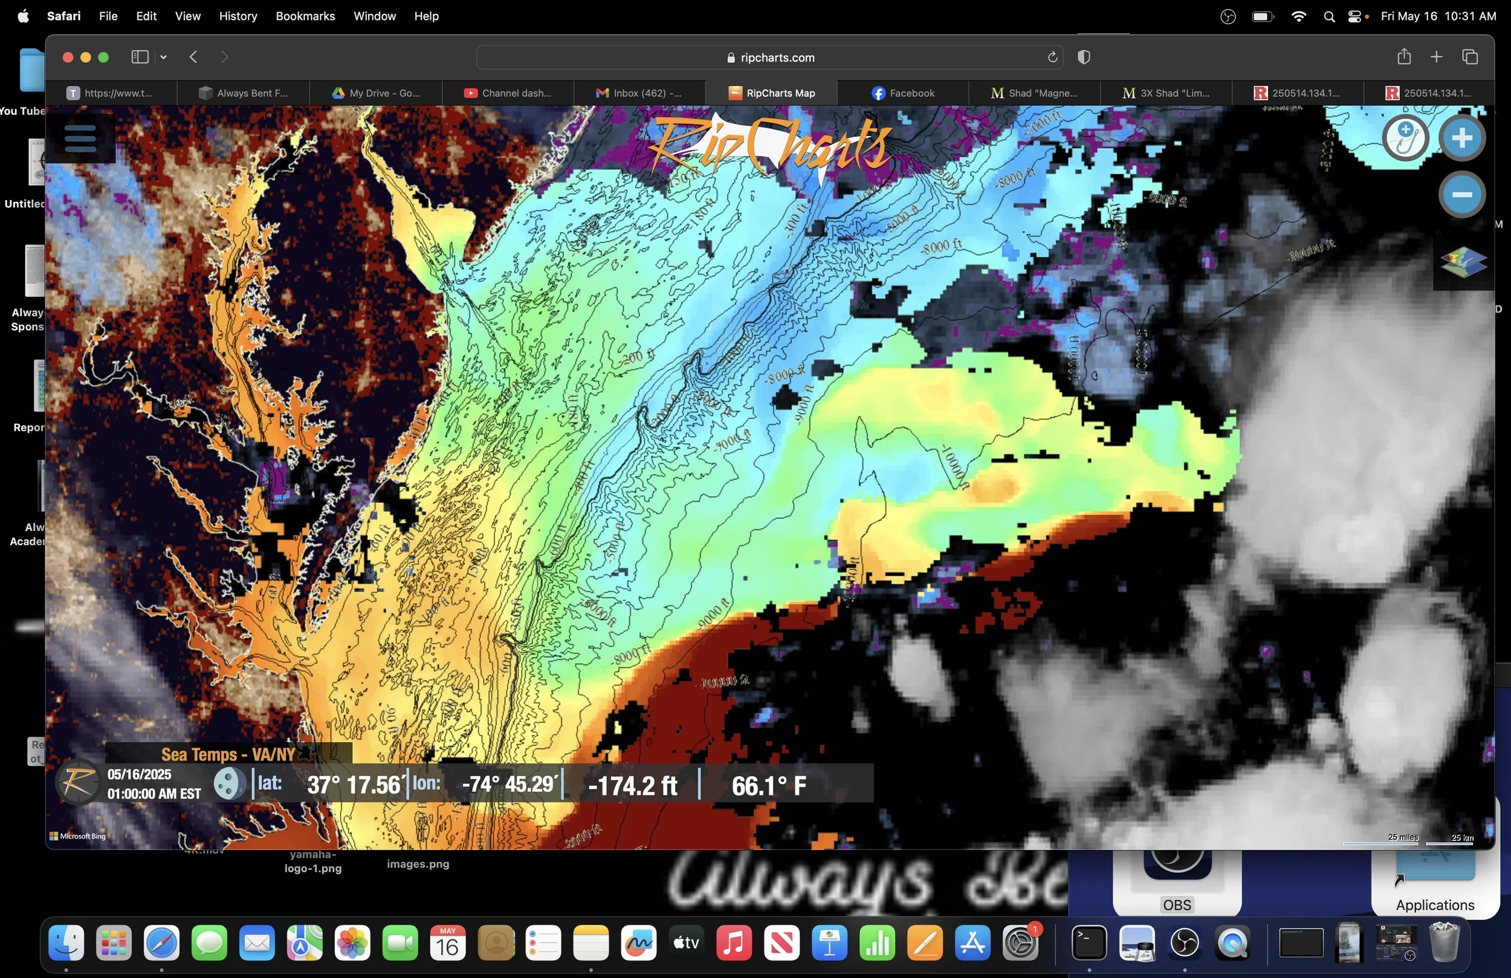Screen dimensions: 1511x978
Task: Click the map zoom in plus button
Action: click(x=1461, y=138)
